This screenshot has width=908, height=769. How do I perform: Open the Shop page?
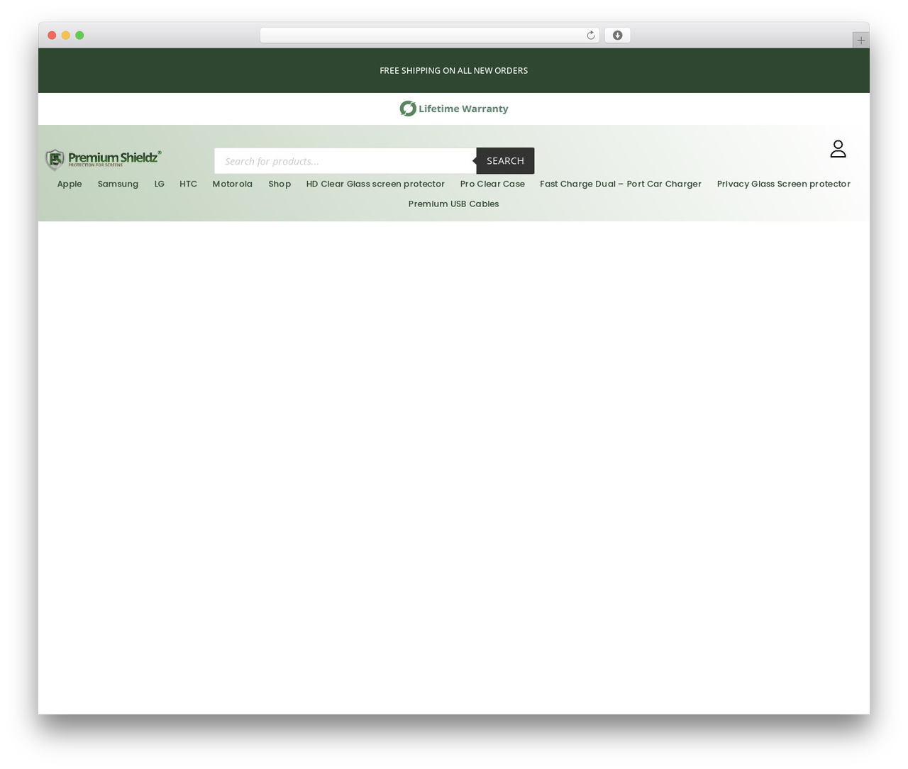(279, 184)
